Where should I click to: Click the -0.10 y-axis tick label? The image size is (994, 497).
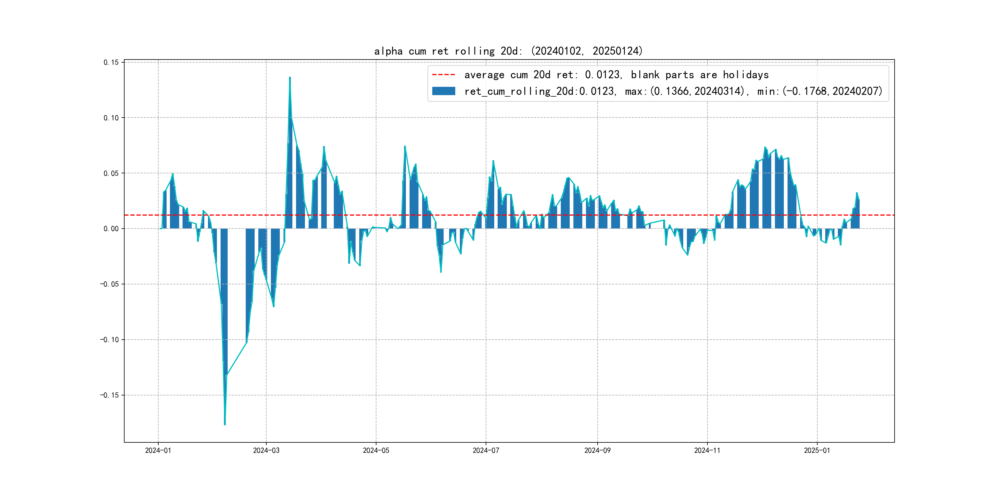click(109, 340)
